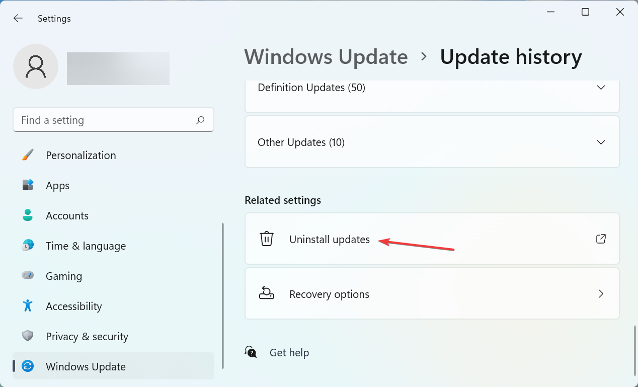Select the Time & language clock icon
The height and width of the screenshot is (387, 638).
coord(28,246)
